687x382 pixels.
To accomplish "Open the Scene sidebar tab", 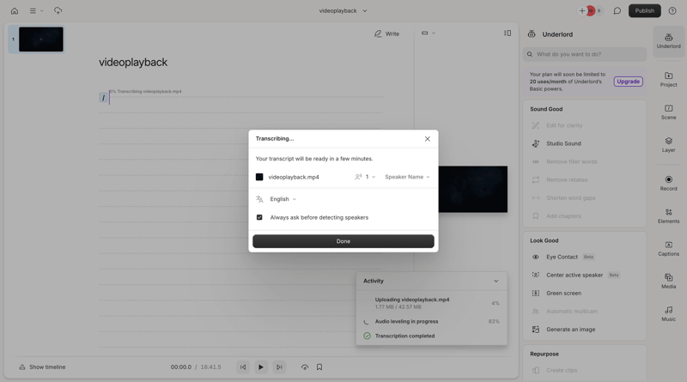I will [669, 112].
